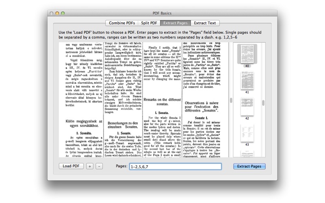The image size is (325, 203).
Task: Select page 43 thumbnail
Action: pyautogui.click(x=247, y=133)
